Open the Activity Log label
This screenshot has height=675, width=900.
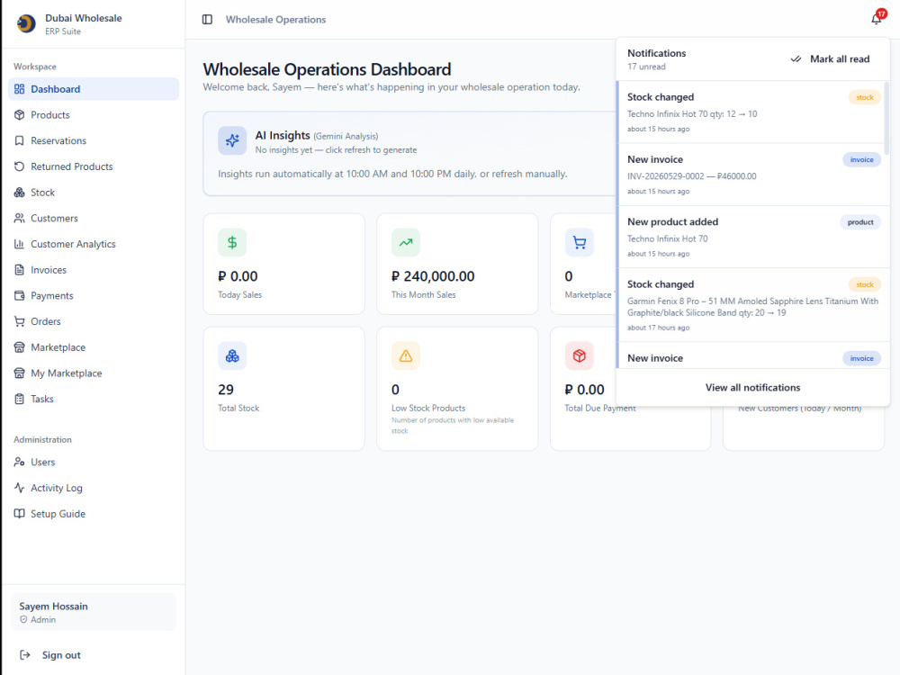[x=56, y=488]
